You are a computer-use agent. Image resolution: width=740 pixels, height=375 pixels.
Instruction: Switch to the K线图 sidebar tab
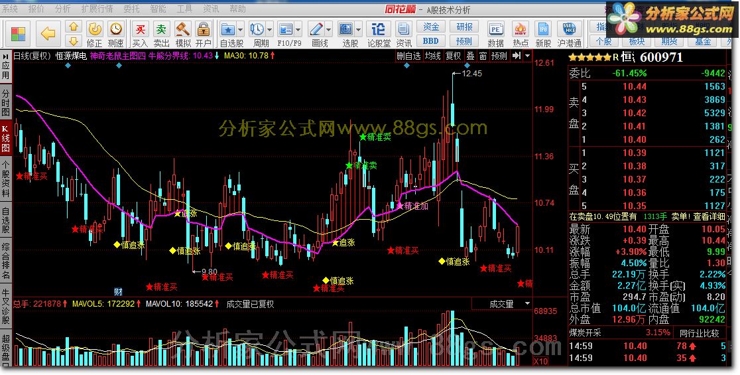[6, 138]
